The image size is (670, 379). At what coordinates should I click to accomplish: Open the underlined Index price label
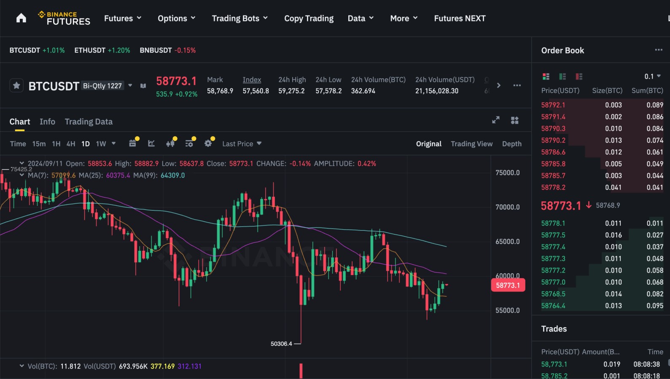[x=252, y=80]
